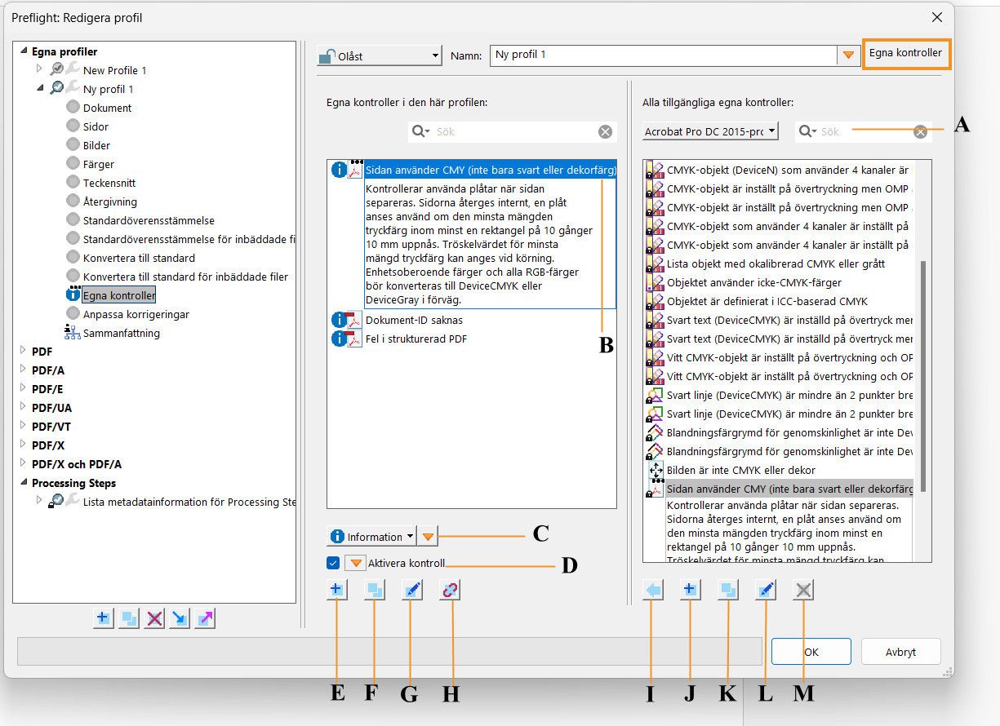The height and width of the screenshot is (726, 1000).
Task: Select Färger in the profile tree
Action: point(99,164)
